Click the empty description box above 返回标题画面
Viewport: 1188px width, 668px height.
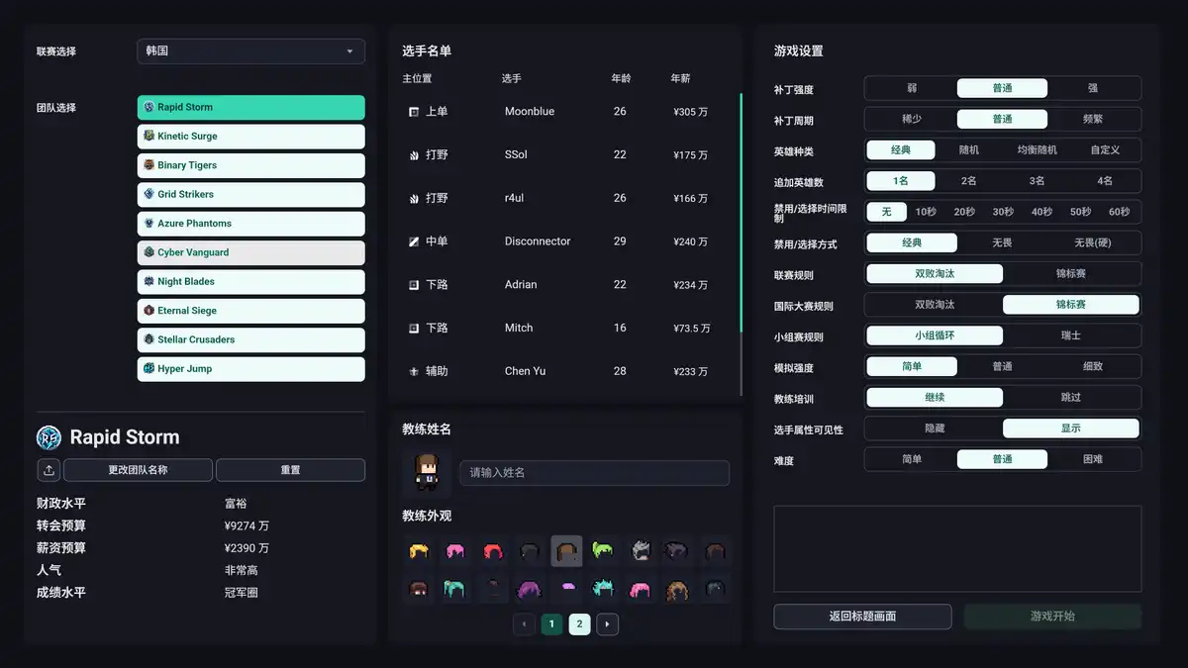click(x=957, y=548)
